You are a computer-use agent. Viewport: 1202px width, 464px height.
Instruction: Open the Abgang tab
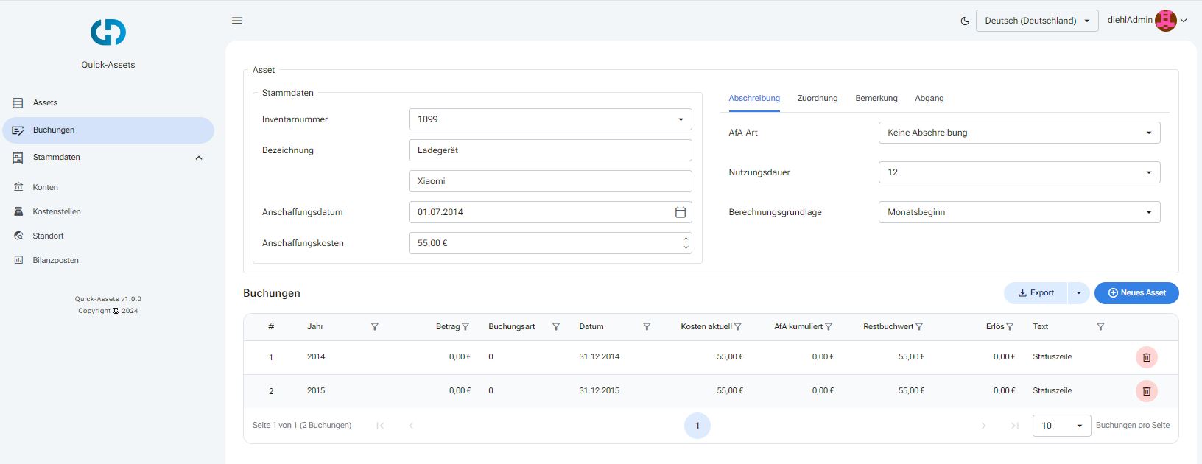click(x=929, y=98)
